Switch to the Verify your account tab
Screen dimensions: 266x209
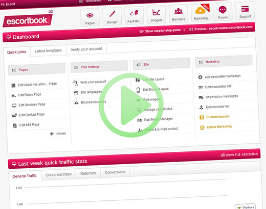tap(86, 49)
